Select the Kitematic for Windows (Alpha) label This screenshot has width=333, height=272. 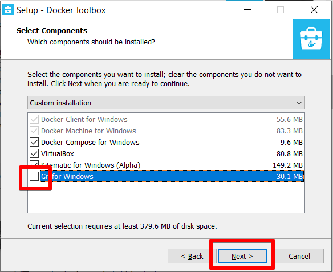tap(91, 165)
